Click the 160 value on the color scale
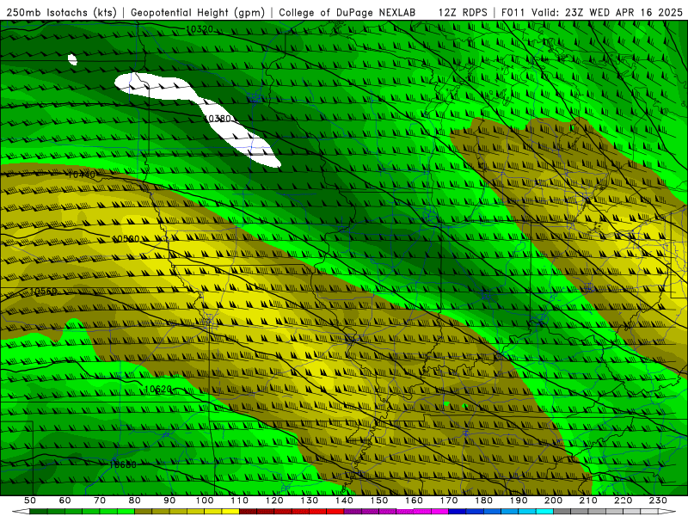Image resolution: width=688 pixels, height=516 pixels. pos(414,501)
